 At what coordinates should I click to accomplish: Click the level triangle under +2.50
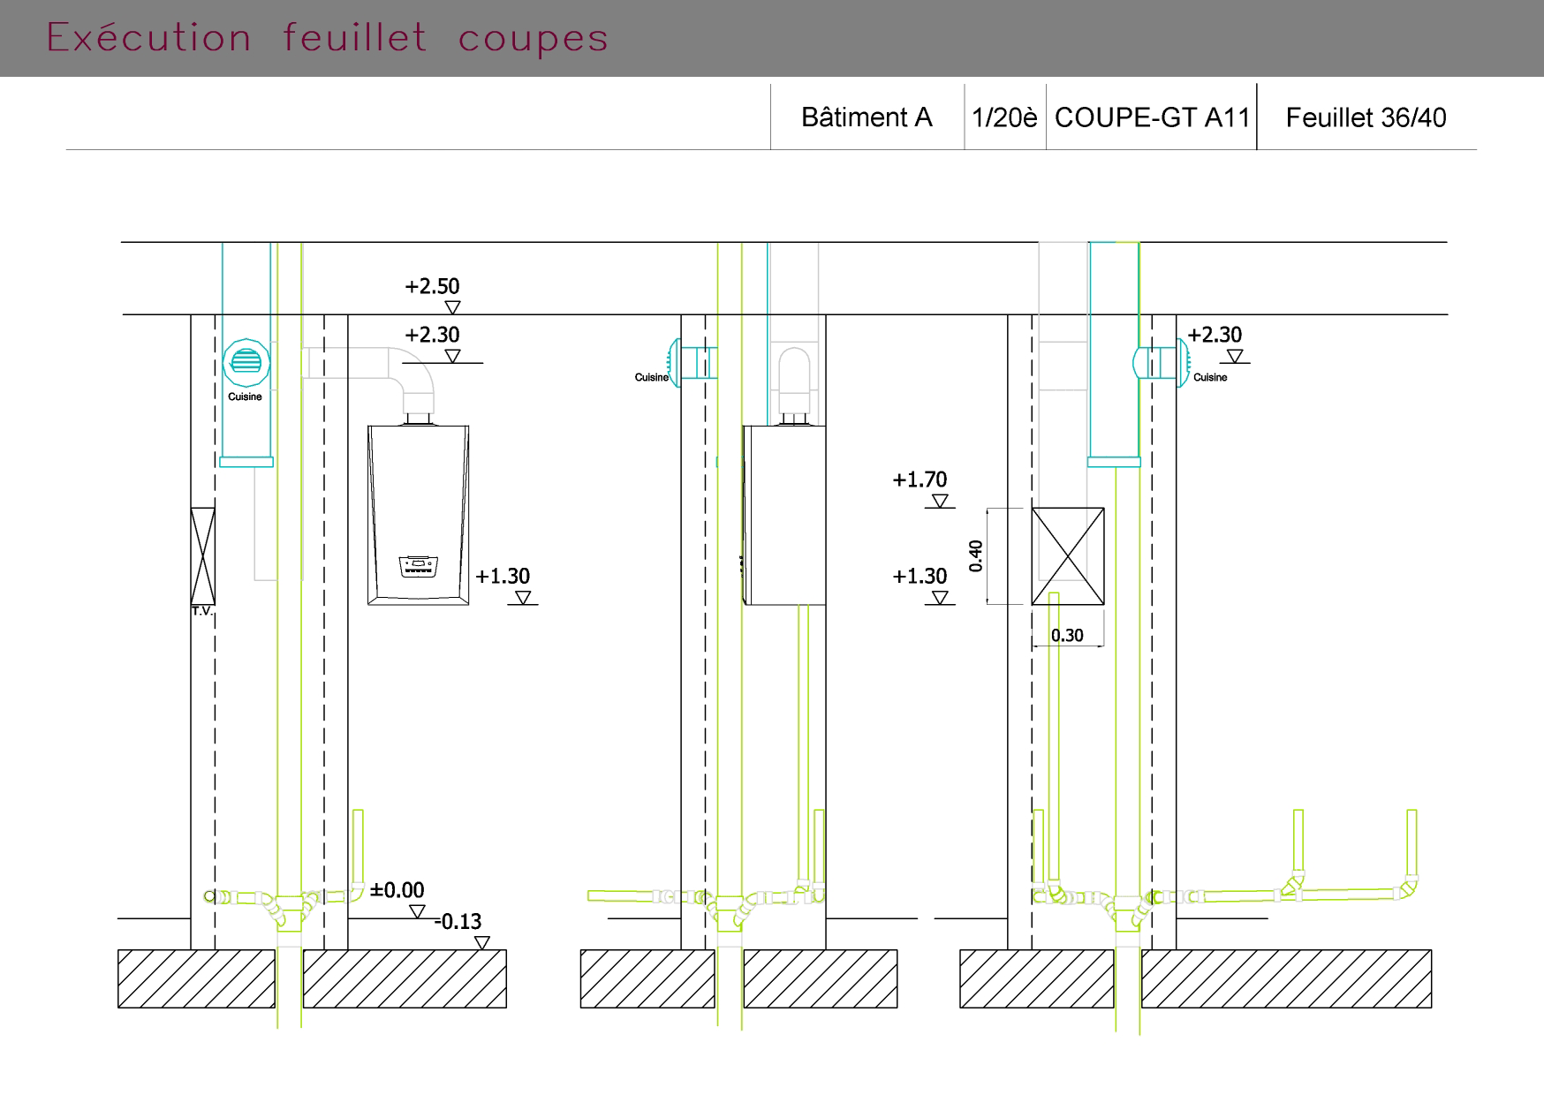tap(452, 307)
